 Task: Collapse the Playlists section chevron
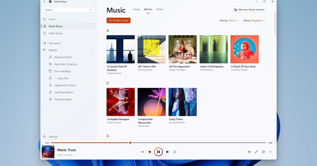[x=92, y=50]
